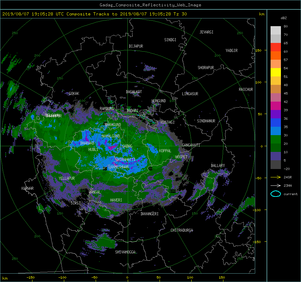Pick the orange 57-60 dBZ legend swatch
This screenshot has width=301, height=282.
[x=276, y=56]
